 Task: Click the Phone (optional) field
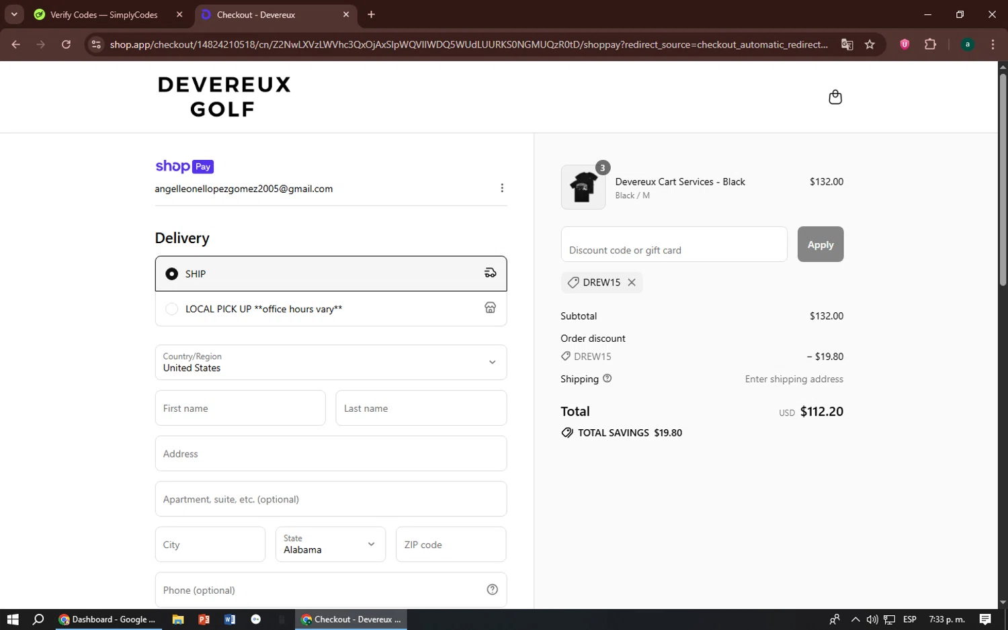tap(331, 590)
